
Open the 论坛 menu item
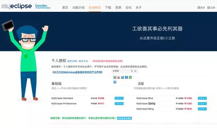[x=128, y=7]
